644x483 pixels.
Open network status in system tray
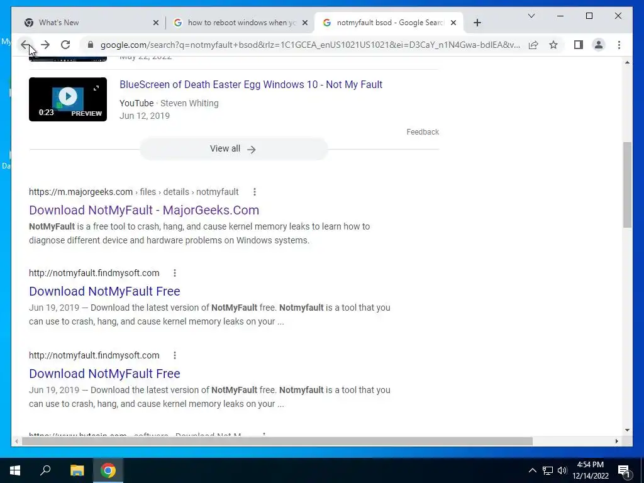tap(548, 470)
